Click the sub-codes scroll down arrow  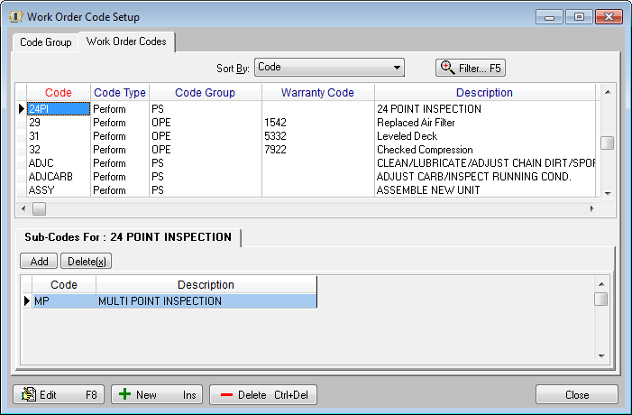601,355
